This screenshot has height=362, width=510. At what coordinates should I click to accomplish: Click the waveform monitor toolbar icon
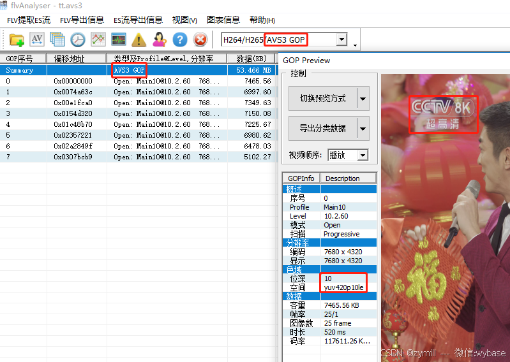pos(118,40)
